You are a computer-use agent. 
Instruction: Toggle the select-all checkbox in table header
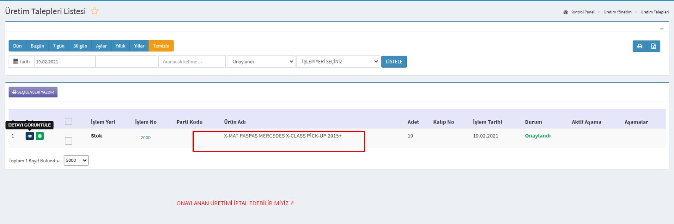[69, 121]
